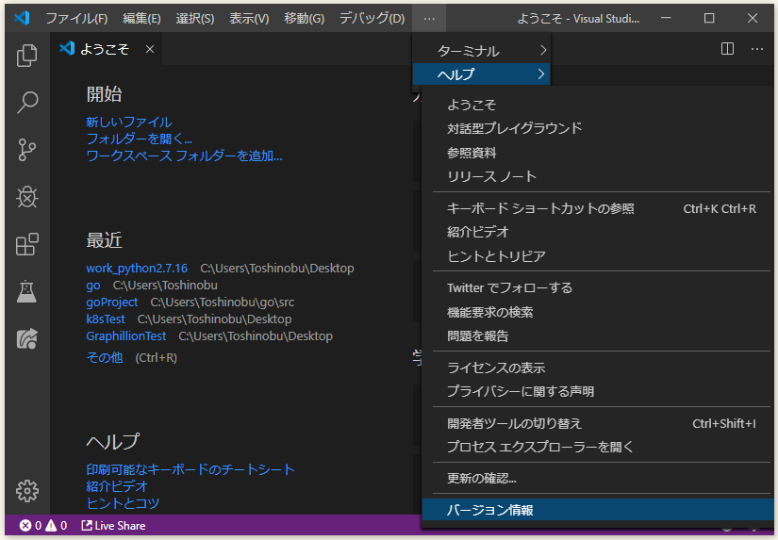Open the Debug view bug icon

pyautogui.click(x=26, y=197)
